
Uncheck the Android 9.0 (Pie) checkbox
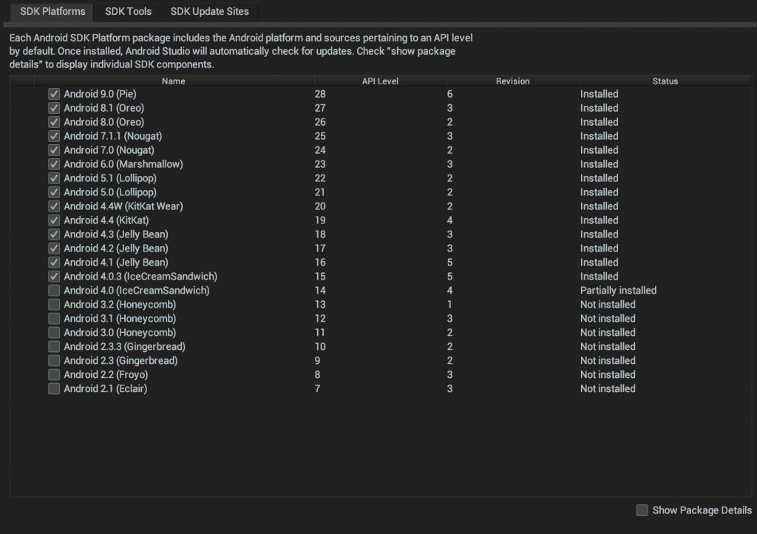pos(53,94)
